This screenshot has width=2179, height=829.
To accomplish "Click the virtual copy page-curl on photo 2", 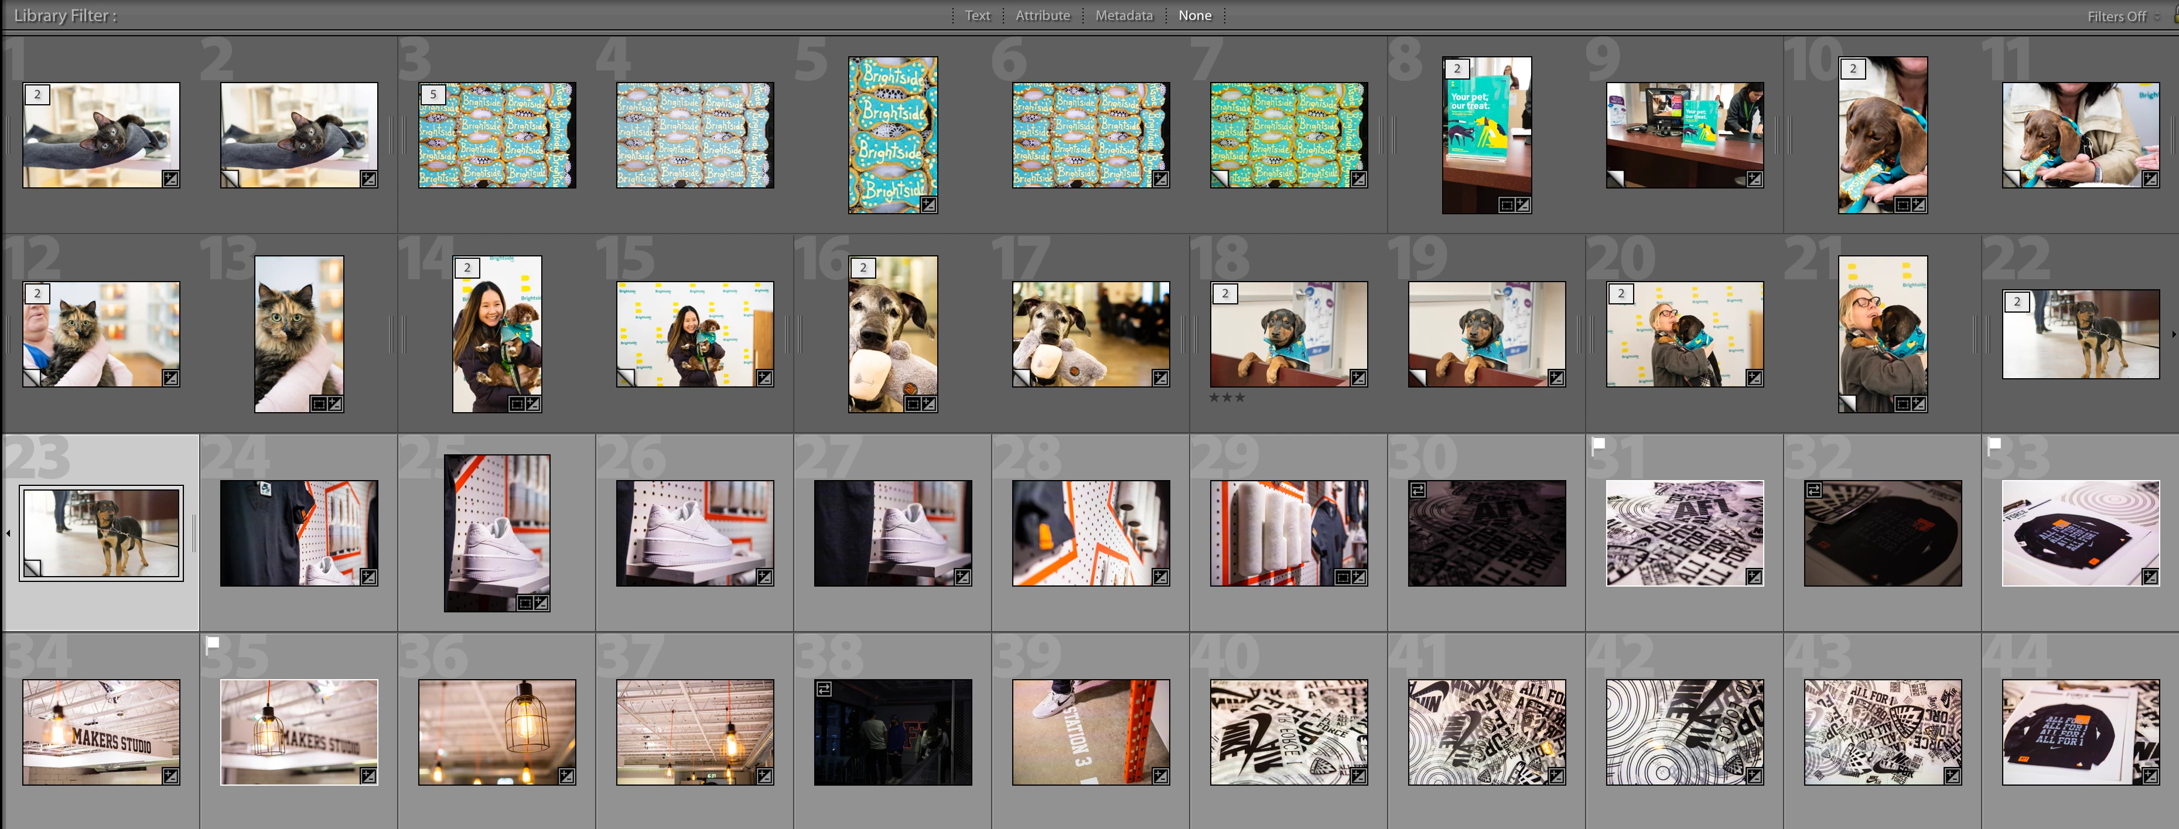I will tap(230, 179).
